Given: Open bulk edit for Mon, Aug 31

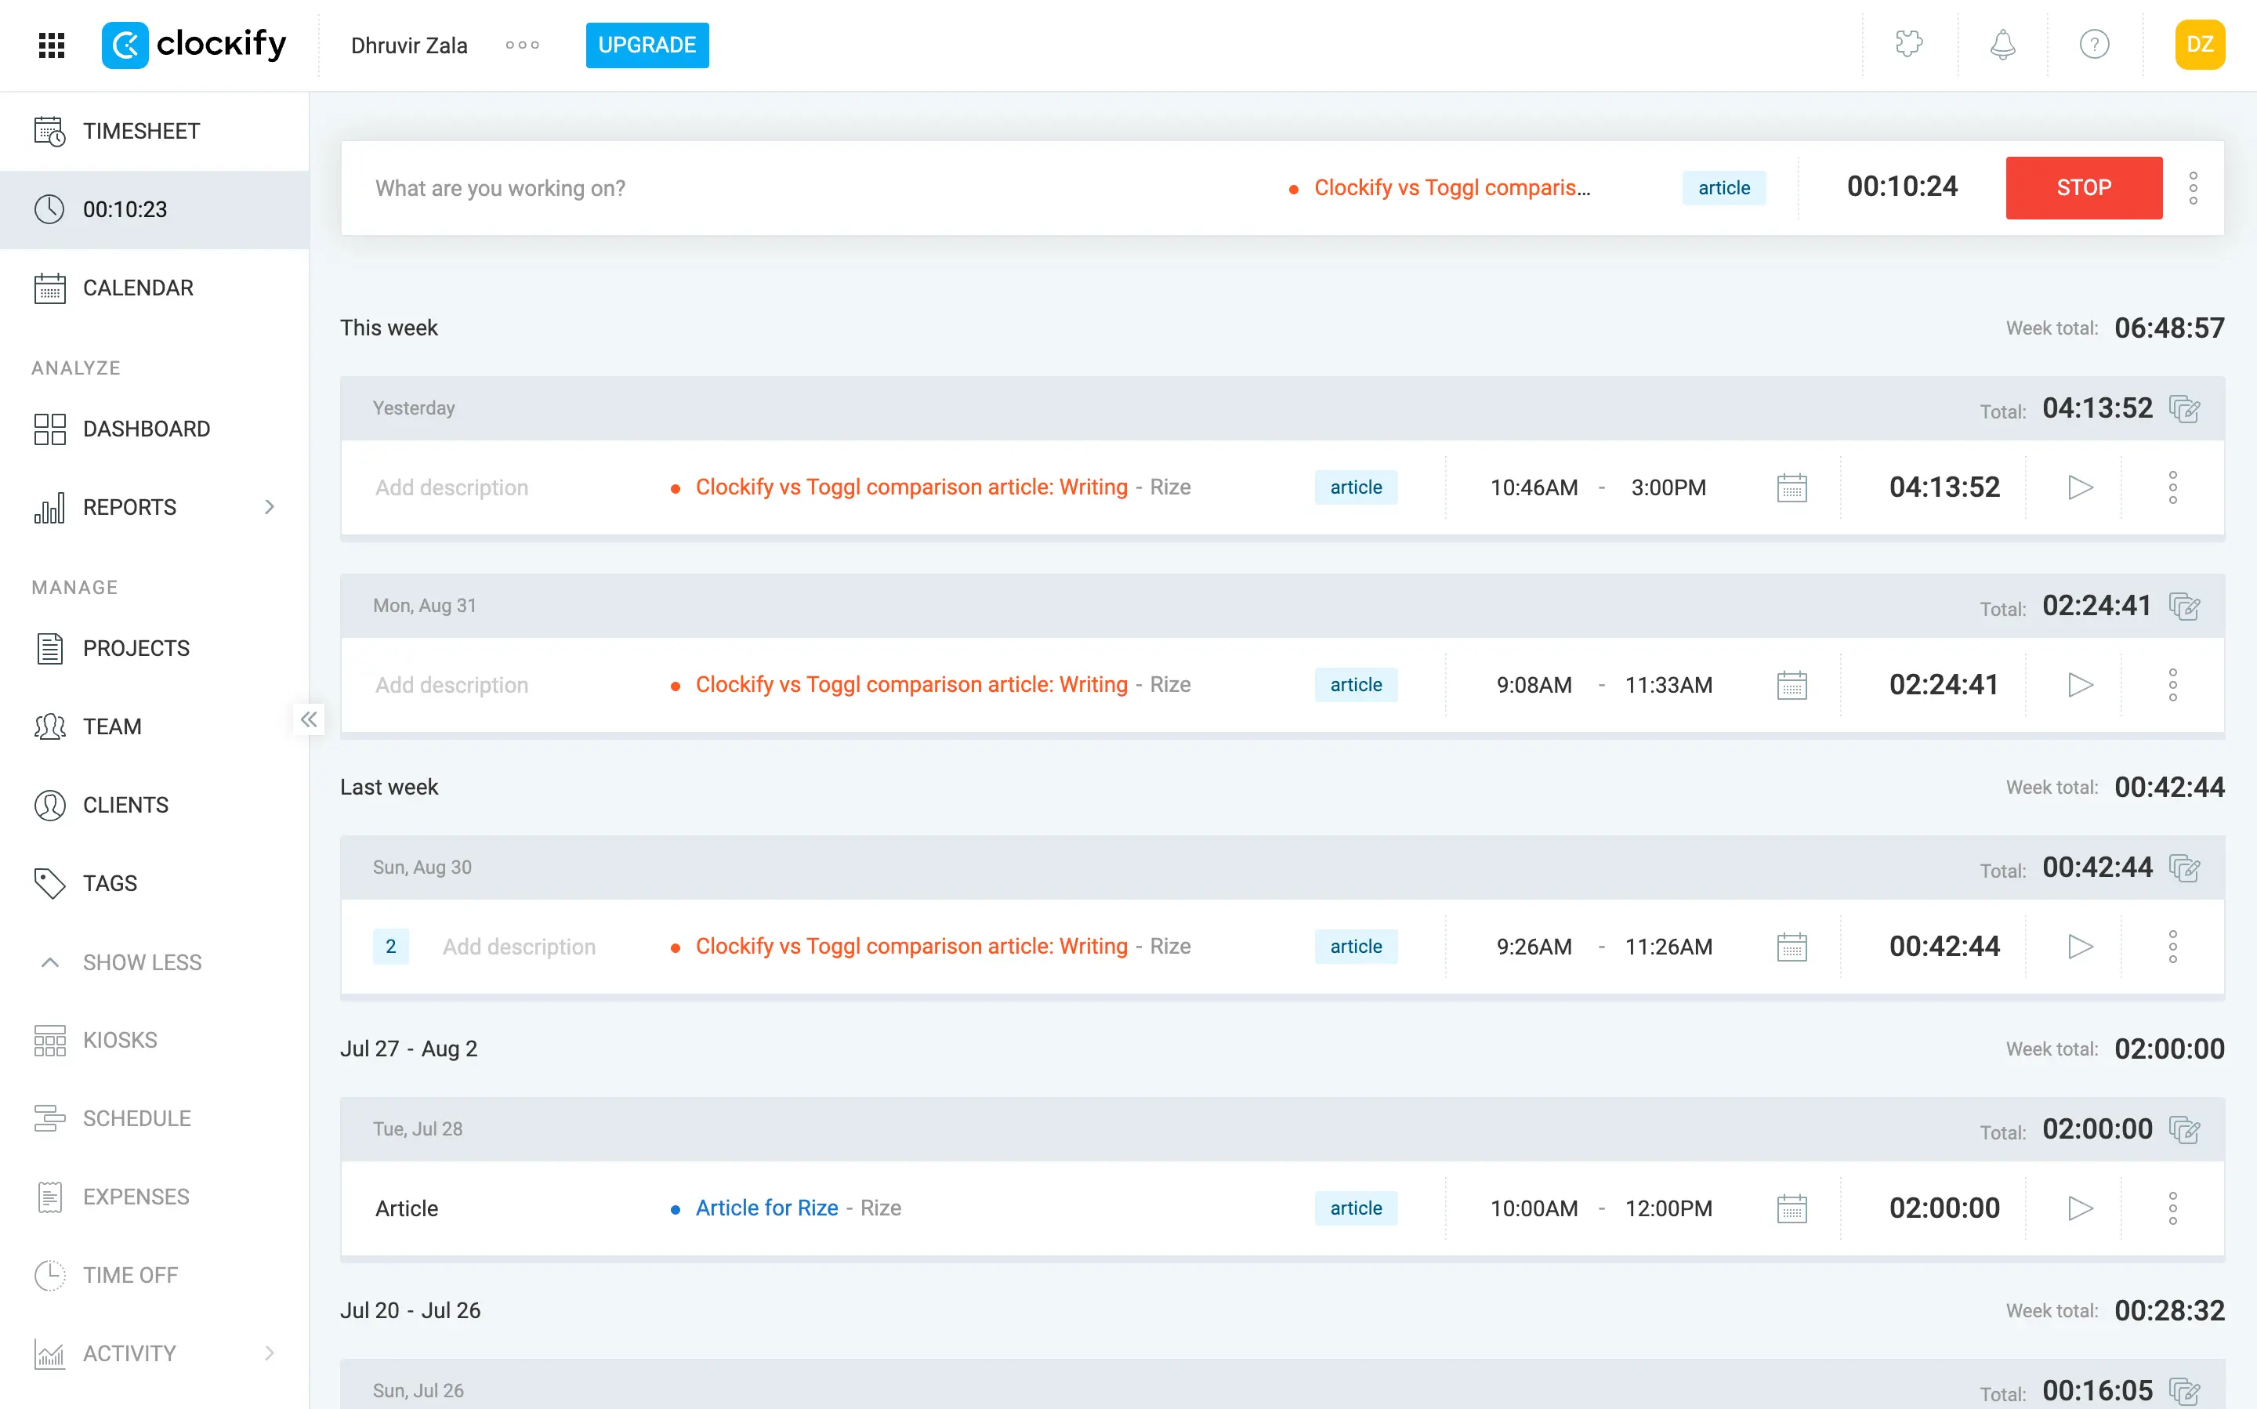Looking at the screenshot, I should [2183, 606].
